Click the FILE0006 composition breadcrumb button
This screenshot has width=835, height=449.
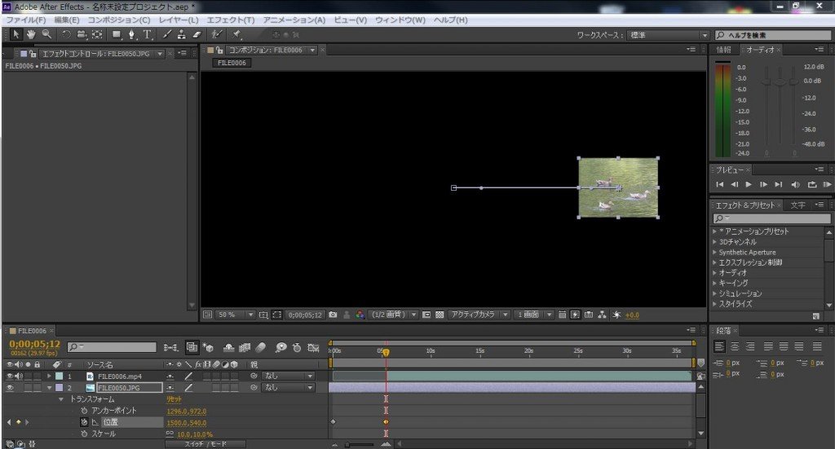point(232,63)
